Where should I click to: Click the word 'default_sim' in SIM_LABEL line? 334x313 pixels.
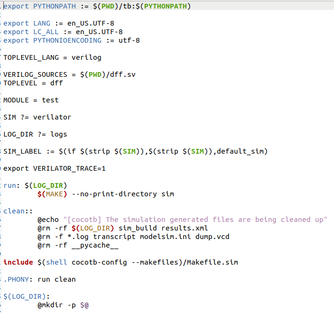tap(240, 151)
